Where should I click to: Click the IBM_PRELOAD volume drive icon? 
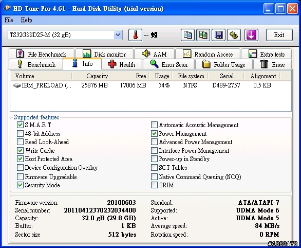pos(17,85)
